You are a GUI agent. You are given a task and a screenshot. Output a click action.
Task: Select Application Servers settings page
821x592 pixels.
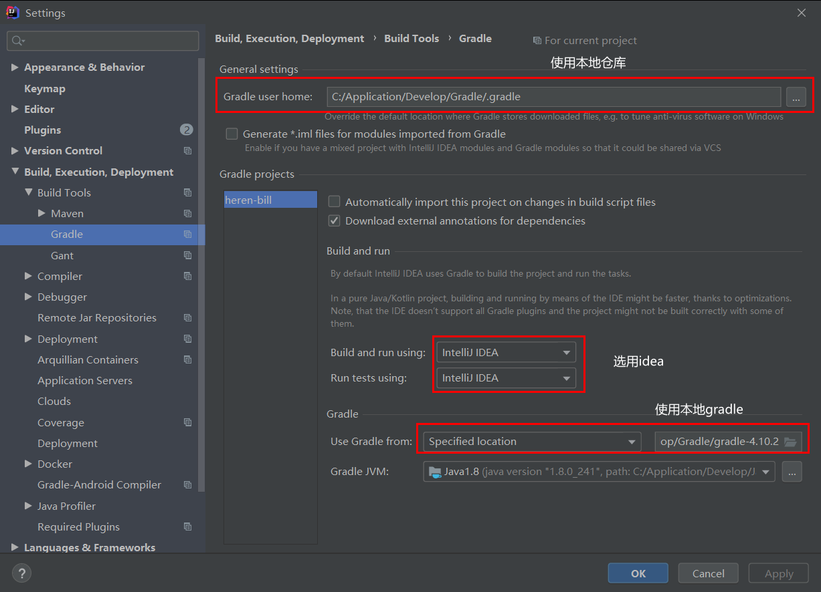(85, 380)
